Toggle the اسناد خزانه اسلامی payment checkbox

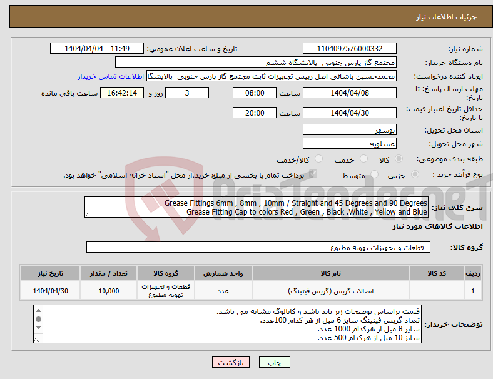(313, 174)
